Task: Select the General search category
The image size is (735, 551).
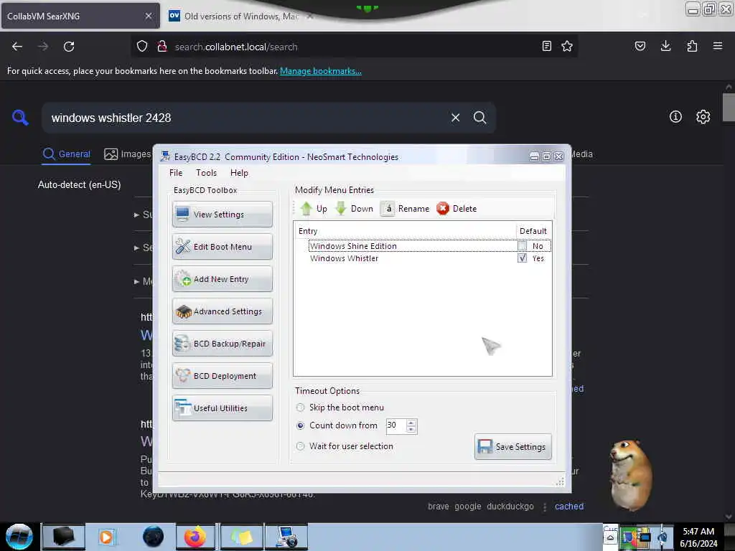Action: (x=66, y=154)
